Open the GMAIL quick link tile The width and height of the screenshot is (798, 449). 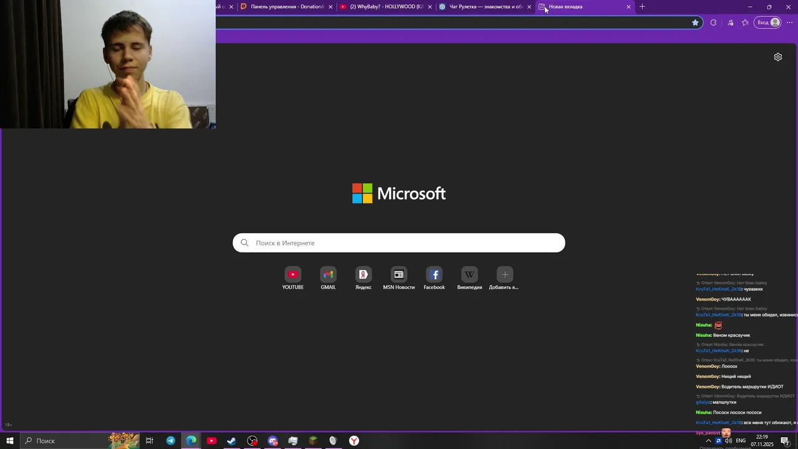point(328,279)
